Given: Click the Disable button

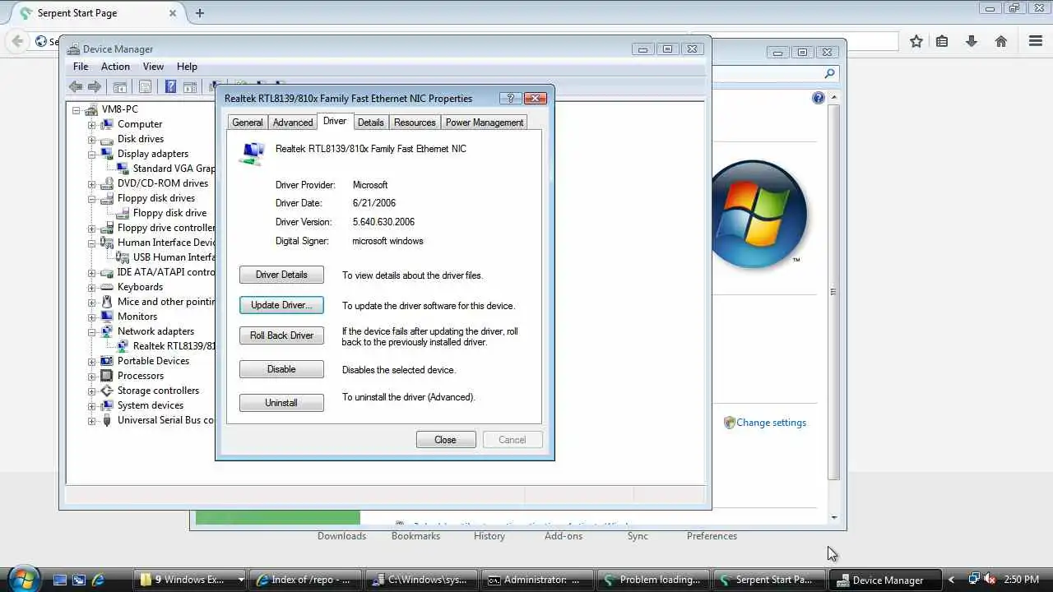Looking at the screenshot, I should (x=281, y=369).
